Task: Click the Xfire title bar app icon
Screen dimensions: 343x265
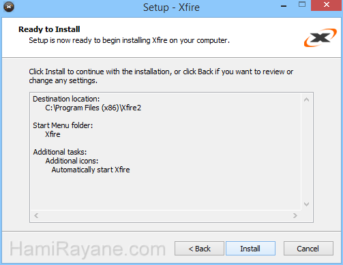Action: click(9, 7)
